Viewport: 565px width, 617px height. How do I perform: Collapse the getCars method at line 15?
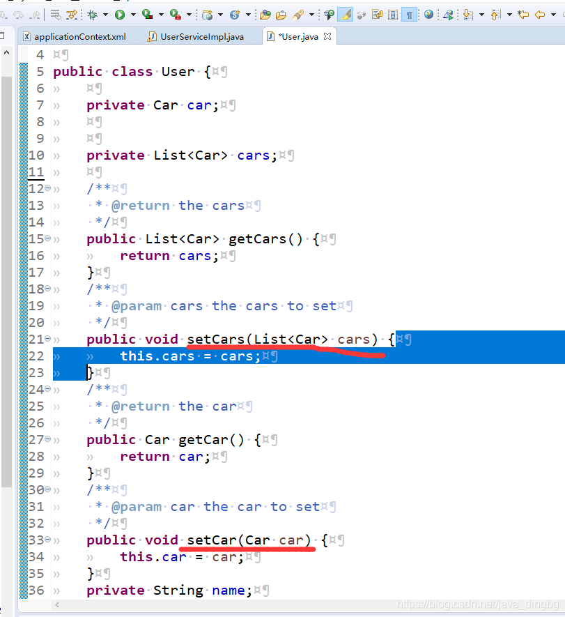[47, 238]
